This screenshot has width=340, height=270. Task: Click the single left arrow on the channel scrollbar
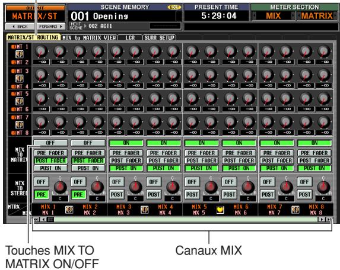pyautogui.click(x=43, y=220)
